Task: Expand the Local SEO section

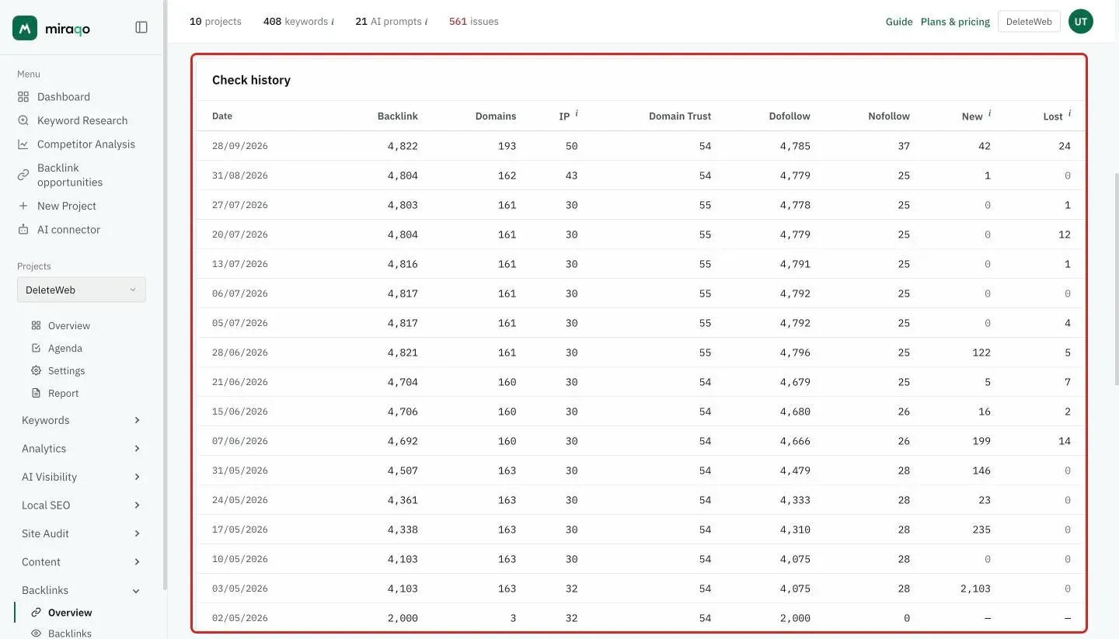Action: (82, 505)
